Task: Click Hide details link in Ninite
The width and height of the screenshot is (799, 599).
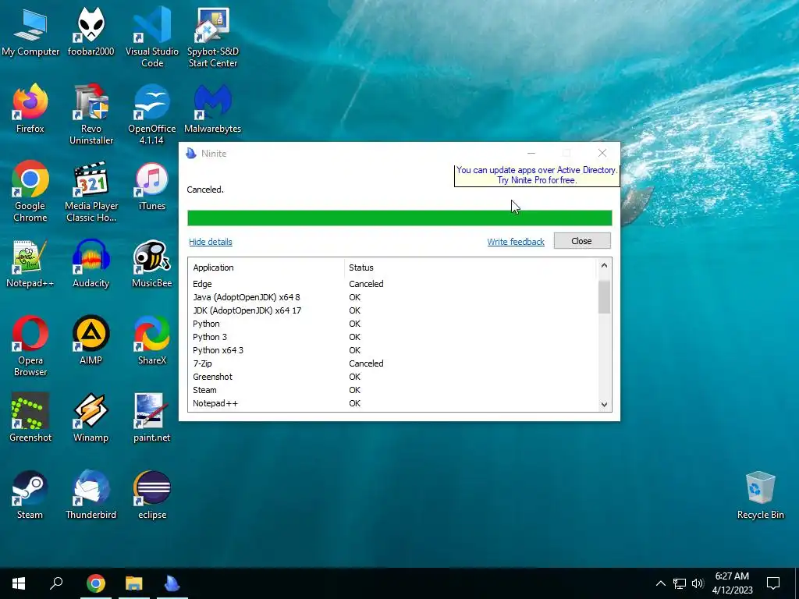Action: pyautogui.click(x=211, y=242)
